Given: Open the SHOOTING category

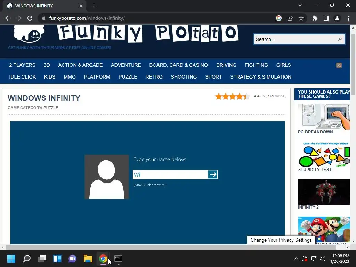Looking at the screenshot, I should coord(184,77).
